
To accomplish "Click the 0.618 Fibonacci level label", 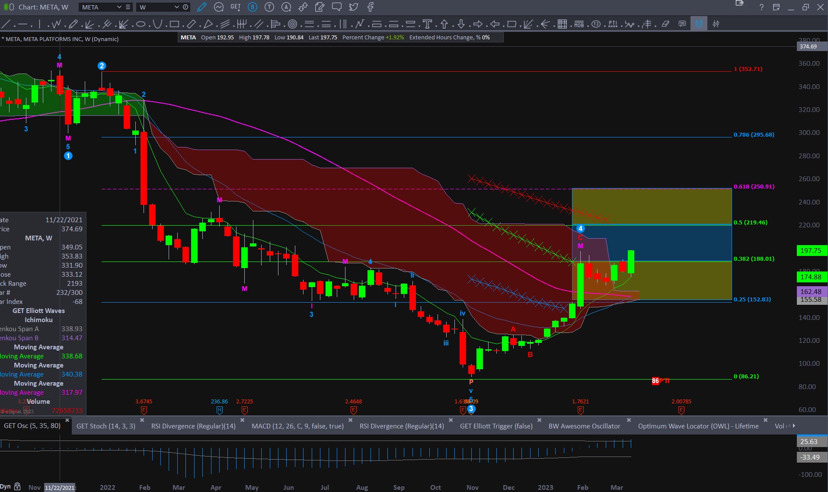I will coord(754,187).
